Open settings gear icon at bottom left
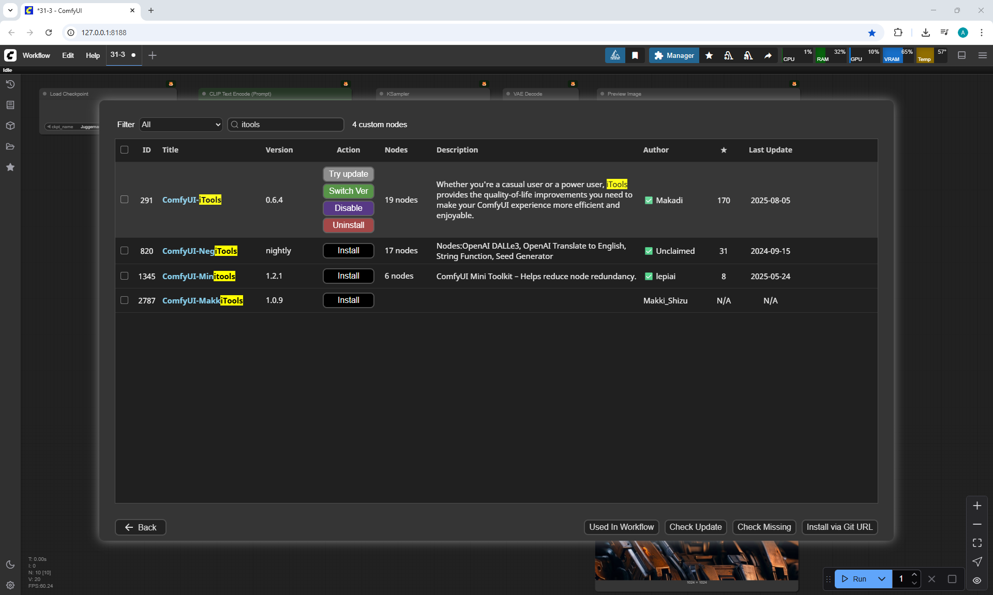Screen dimensions: 993x595 point(10,585)
